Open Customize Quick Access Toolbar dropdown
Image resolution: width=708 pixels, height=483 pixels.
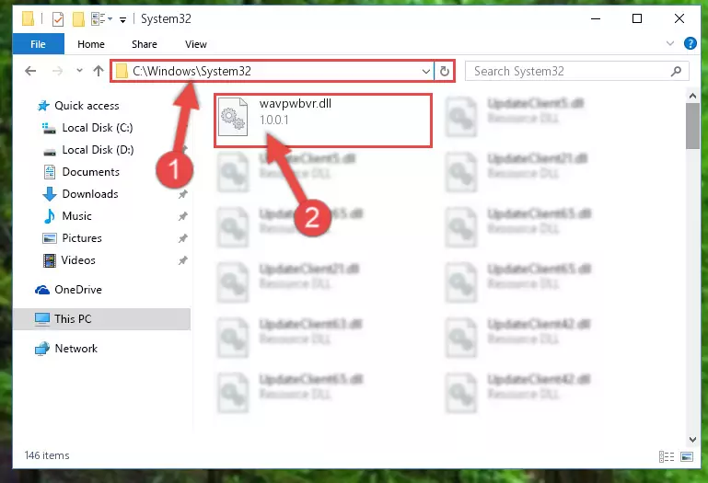[122, 19]
